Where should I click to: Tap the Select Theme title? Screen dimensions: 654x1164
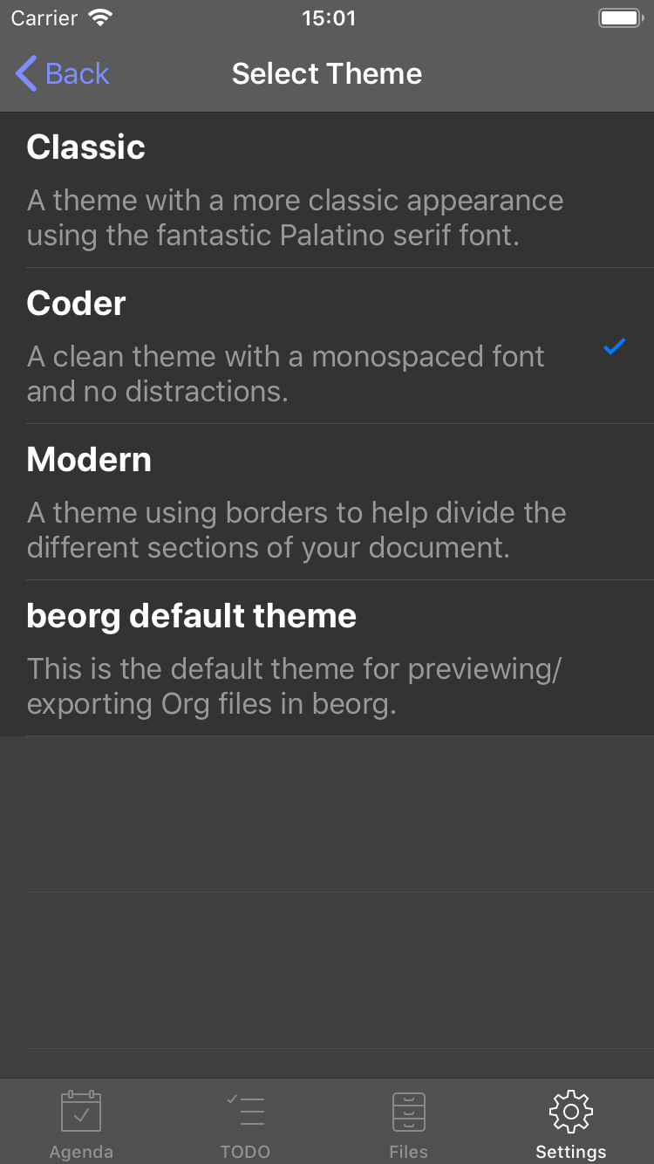tap(327, 73)
